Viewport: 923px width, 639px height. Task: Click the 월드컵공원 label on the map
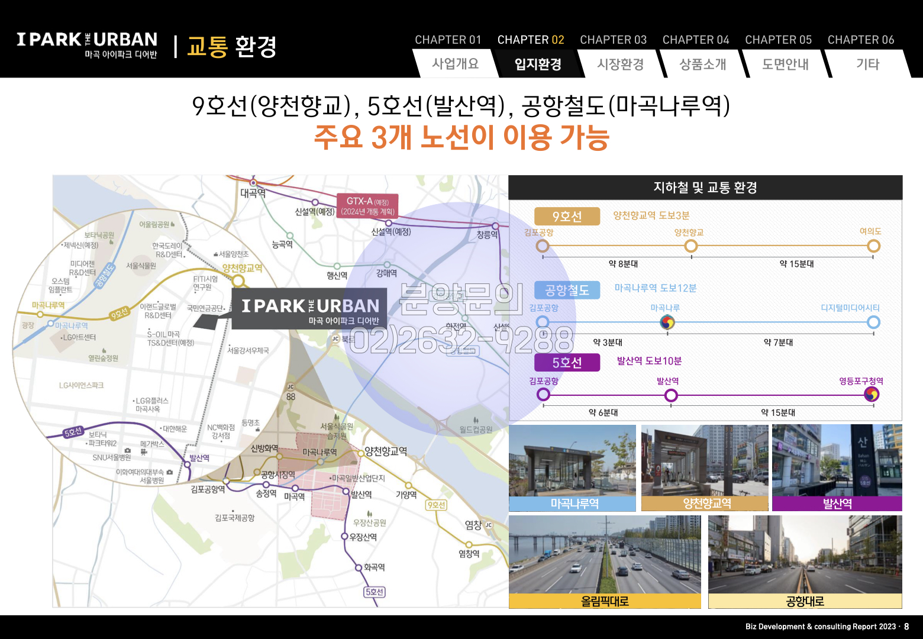(476, 430)
